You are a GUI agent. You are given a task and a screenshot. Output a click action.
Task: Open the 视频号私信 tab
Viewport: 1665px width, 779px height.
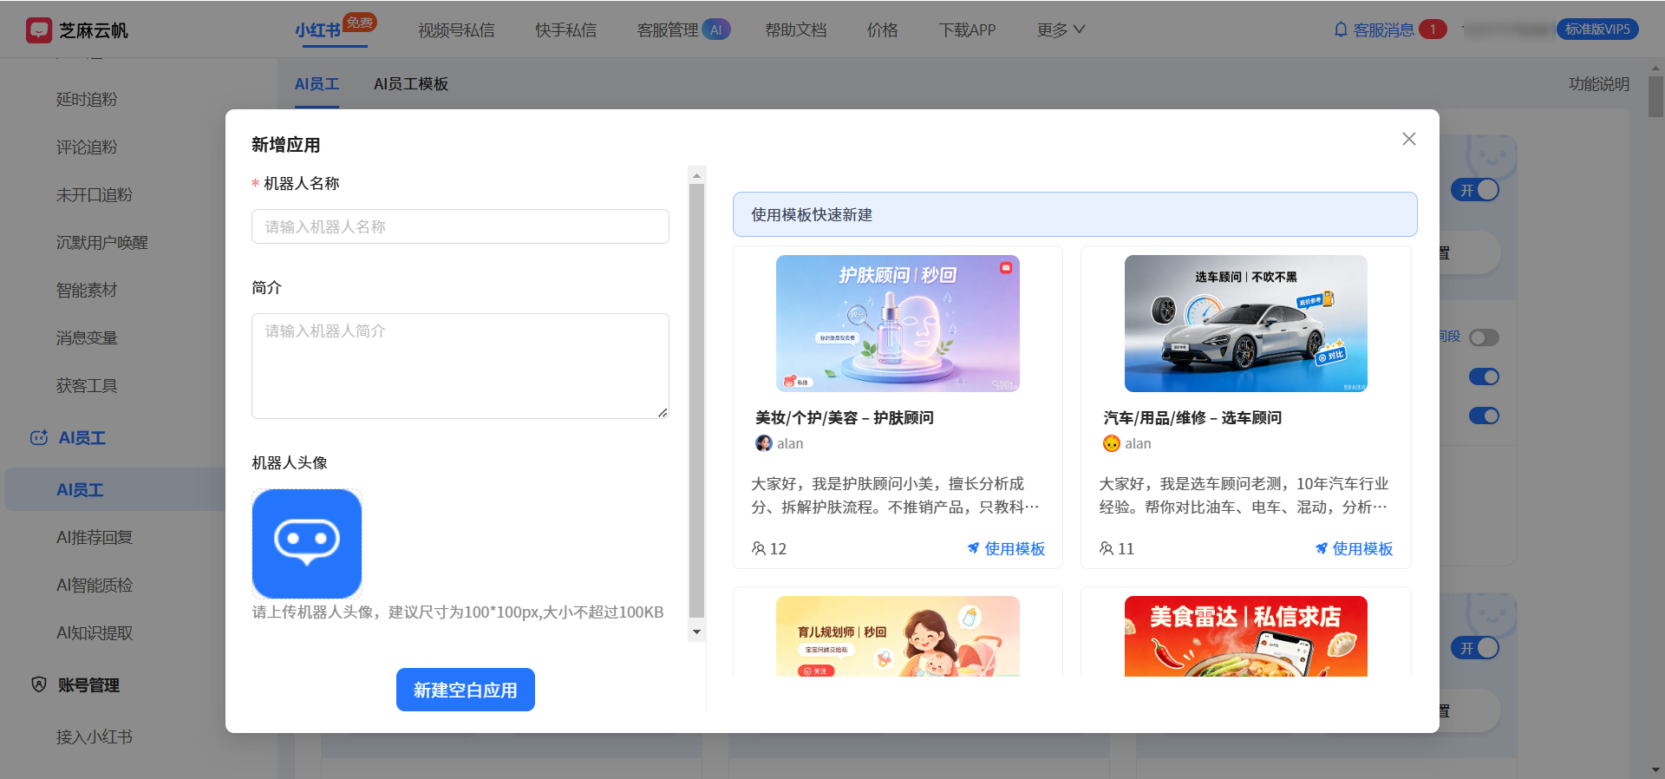pos(456,30)
